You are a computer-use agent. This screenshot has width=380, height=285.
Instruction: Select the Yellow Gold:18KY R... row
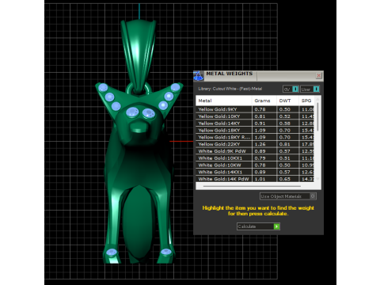point(255,137)
